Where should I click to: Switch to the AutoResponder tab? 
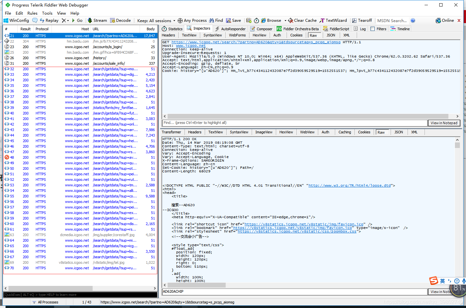point(230,29)
